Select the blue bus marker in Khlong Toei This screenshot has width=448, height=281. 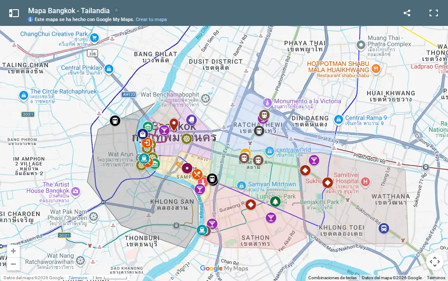[x=384, y=228]
